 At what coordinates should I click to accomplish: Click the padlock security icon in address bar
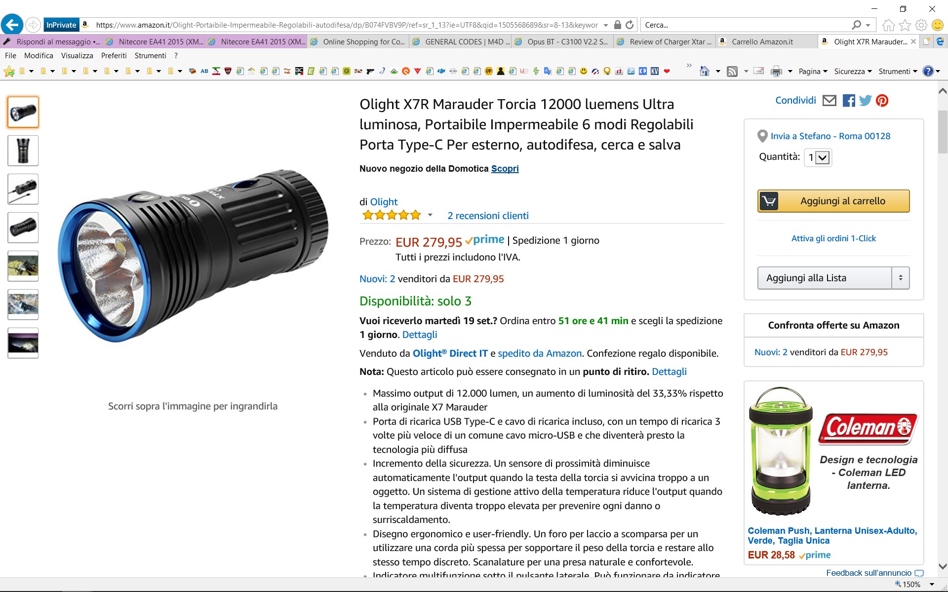617,25
